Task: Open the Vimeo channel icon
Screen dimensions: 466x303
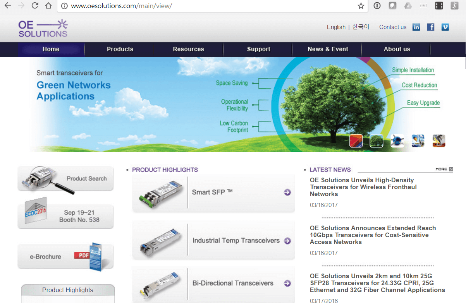Action: [x=445, y=27]
